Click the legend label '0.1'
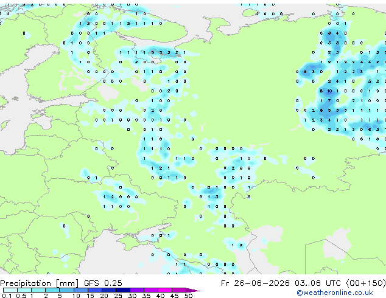This screenshot has width=386, height=298. pyautogui.click(x=7, y=296)
